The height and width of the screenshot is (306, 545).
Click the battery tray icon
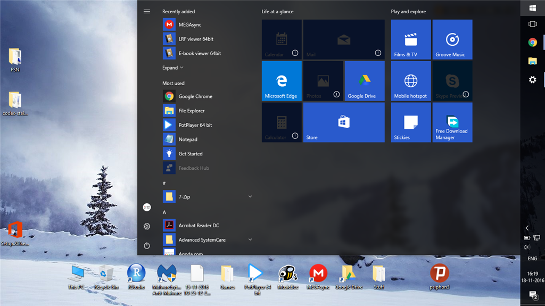[527, 238]
